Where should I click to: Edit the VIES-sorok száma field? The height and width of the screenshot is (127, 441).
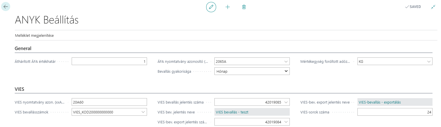(395, 112)
